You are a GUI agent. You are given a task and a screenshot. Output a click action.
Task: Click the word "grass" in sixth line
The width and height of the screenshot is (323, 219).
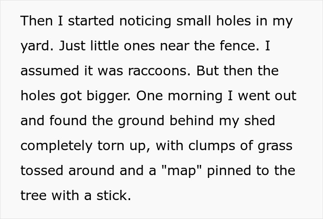(x=275, y=146)
